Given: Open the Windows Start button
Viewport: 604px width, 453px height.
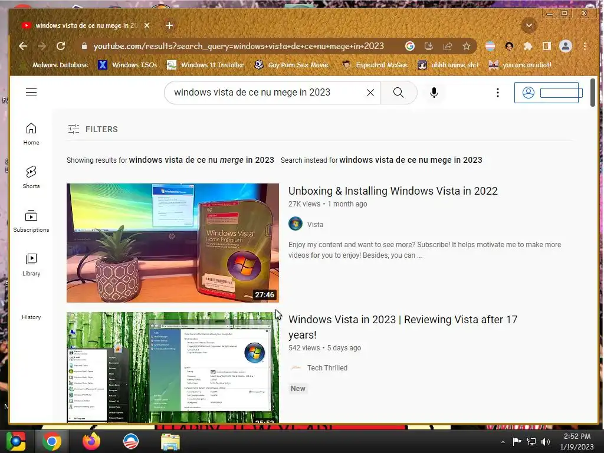Looking at the screenshot, I should pos(16,441).
